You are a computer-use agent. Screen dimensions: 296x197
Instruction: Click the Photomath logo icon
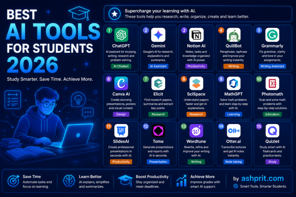(x=272, y=83)
